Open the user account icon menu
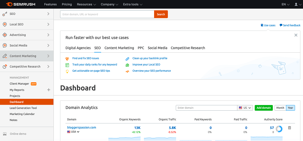Screen dimensions: 303x141 298,4
